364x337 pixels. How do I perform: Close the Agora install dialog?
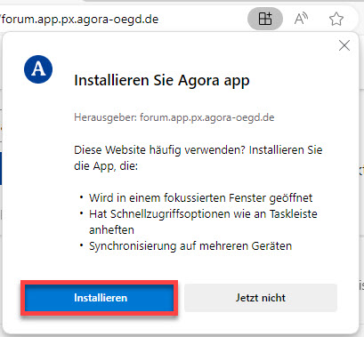pos(344,45)
